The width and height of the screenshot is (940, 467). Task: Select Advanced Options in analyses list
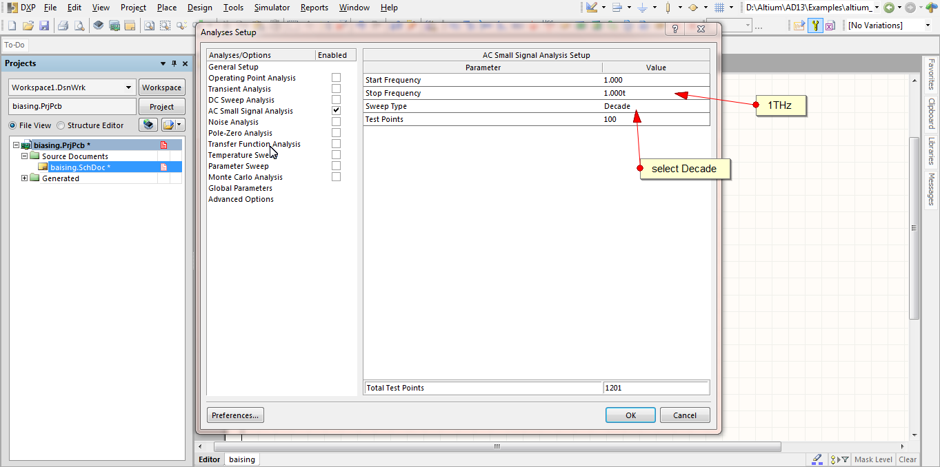point(241,199)
